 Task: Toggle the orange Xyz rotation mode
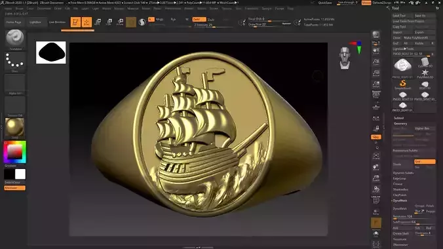[376, 137]
